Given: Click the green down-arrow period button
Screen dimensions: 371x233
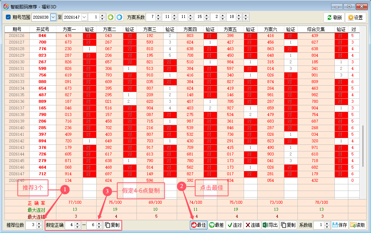Looking at the screenshot, I should (110, 17).
